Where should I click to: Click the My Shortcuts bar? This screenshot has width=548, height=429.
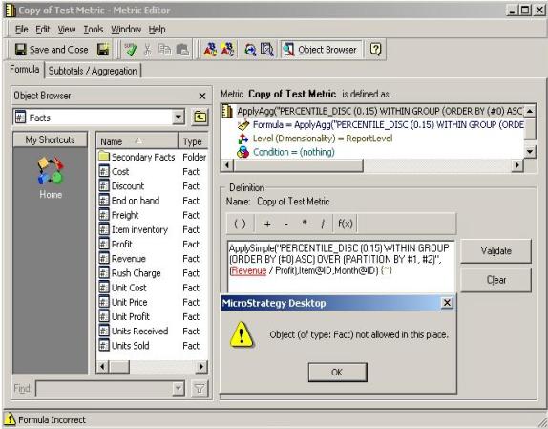click(x=50, y=139)
